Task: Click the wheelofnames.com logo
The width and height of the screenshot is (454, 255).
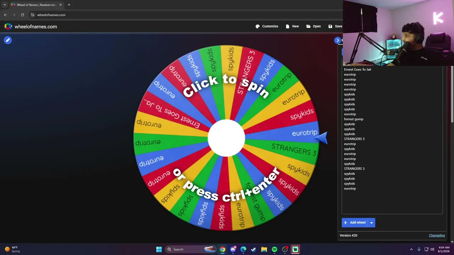Action: [31, 27]
